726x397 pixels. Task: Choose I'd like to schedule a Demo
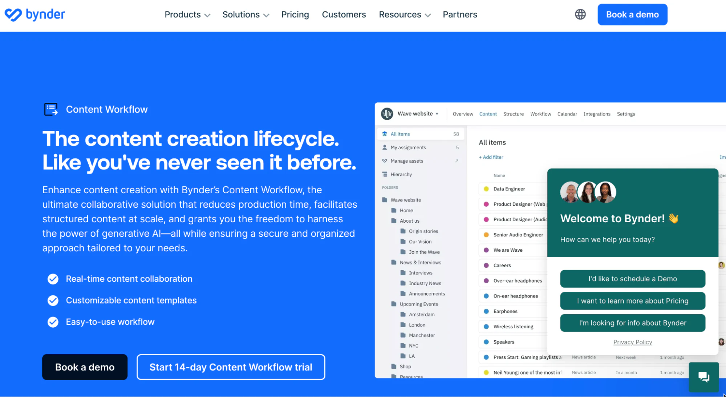(x=632, y=279)
